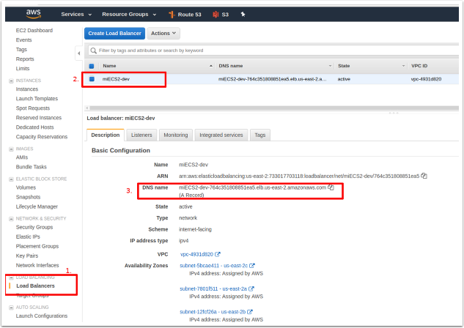Open Spot Requests page
Image resolution: width=464 pixels, height=328 pixels.
point(32,108)
